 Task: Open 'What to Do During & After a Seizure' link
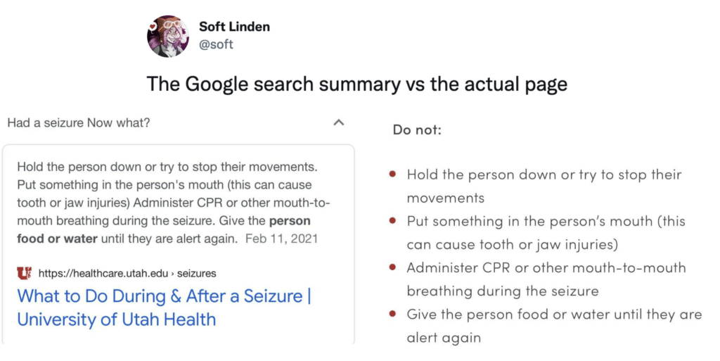(164, 296)
